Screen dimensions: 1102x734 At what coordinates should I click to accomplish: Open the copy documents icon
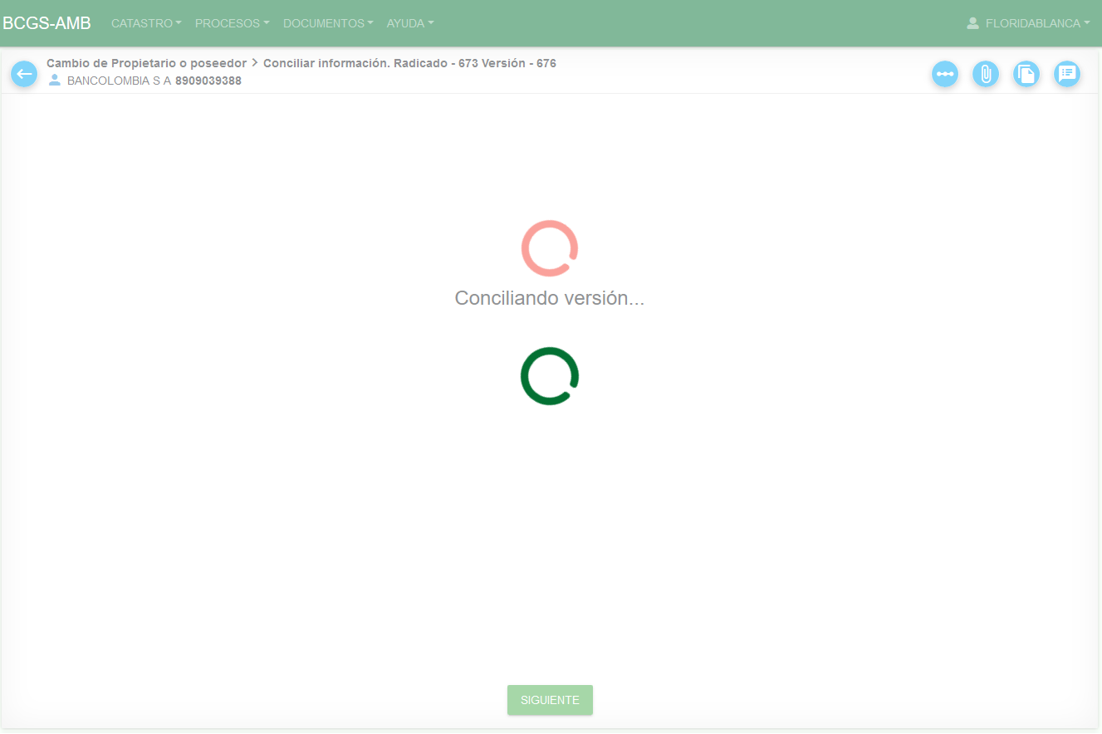pos(1026,74)
